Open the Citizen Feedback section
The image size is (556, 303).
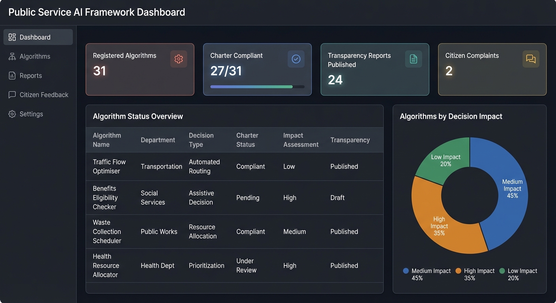(x=43, y=95)
